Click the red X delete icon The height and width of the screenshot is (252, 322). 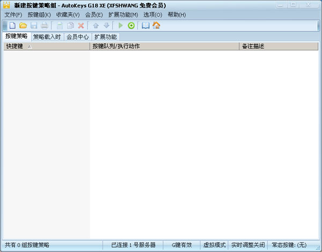[x=81, y=26]
